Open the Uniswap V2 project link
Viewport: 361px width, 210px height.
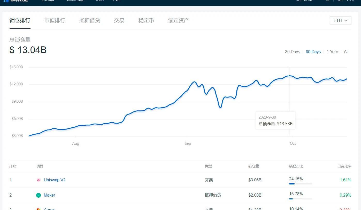(55, 180)
